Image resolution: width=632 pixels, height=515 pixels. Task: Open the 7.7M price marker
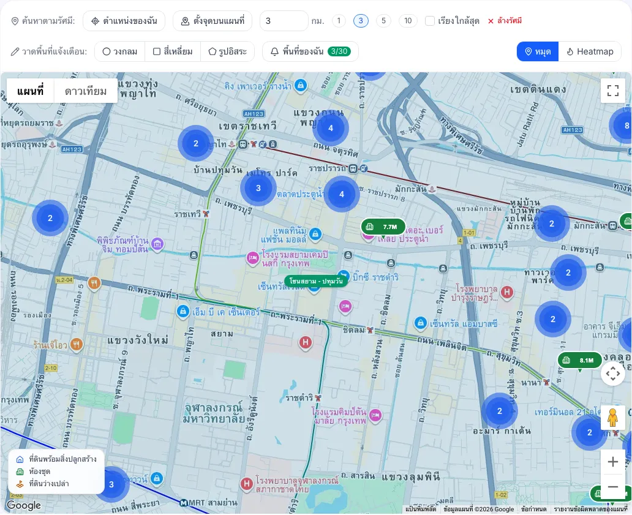click(383, 227)
